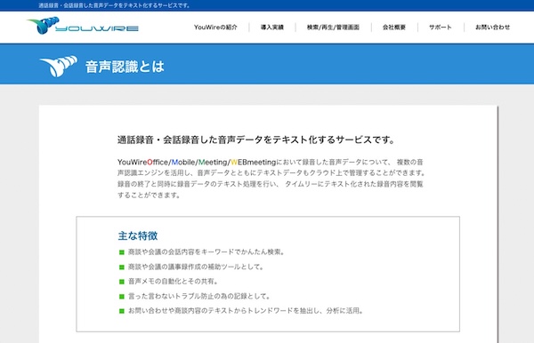Click green bullet beside 議事録作成の補助ツール
Viewport: 534px width, 343px height.
122,267
